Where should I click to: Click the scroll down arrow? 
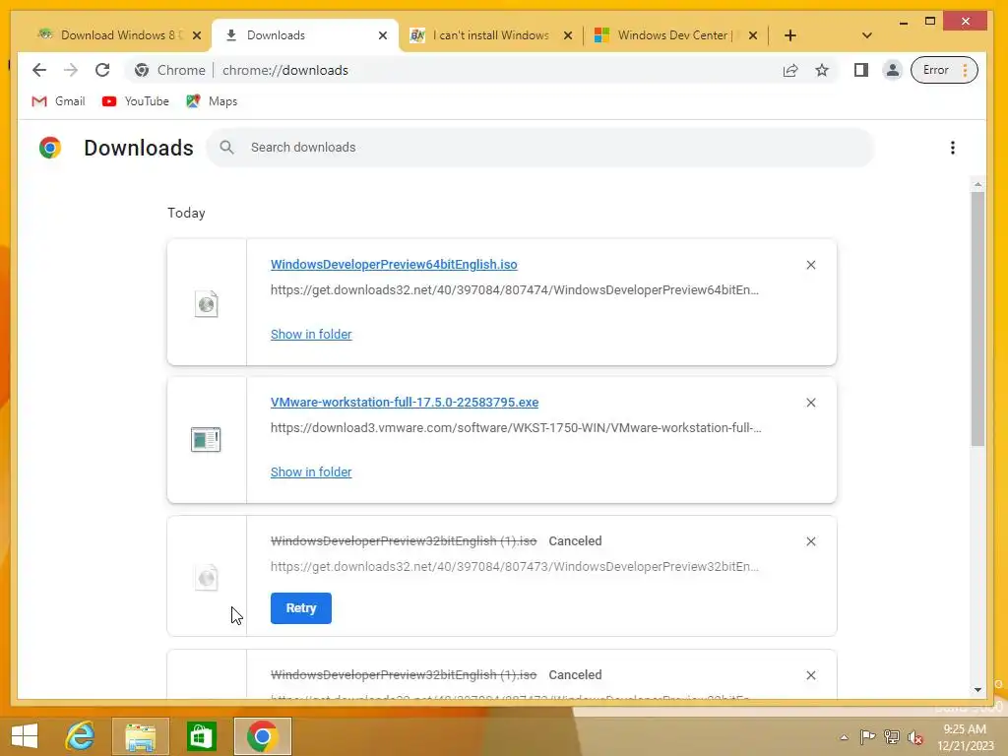point(977,690)
